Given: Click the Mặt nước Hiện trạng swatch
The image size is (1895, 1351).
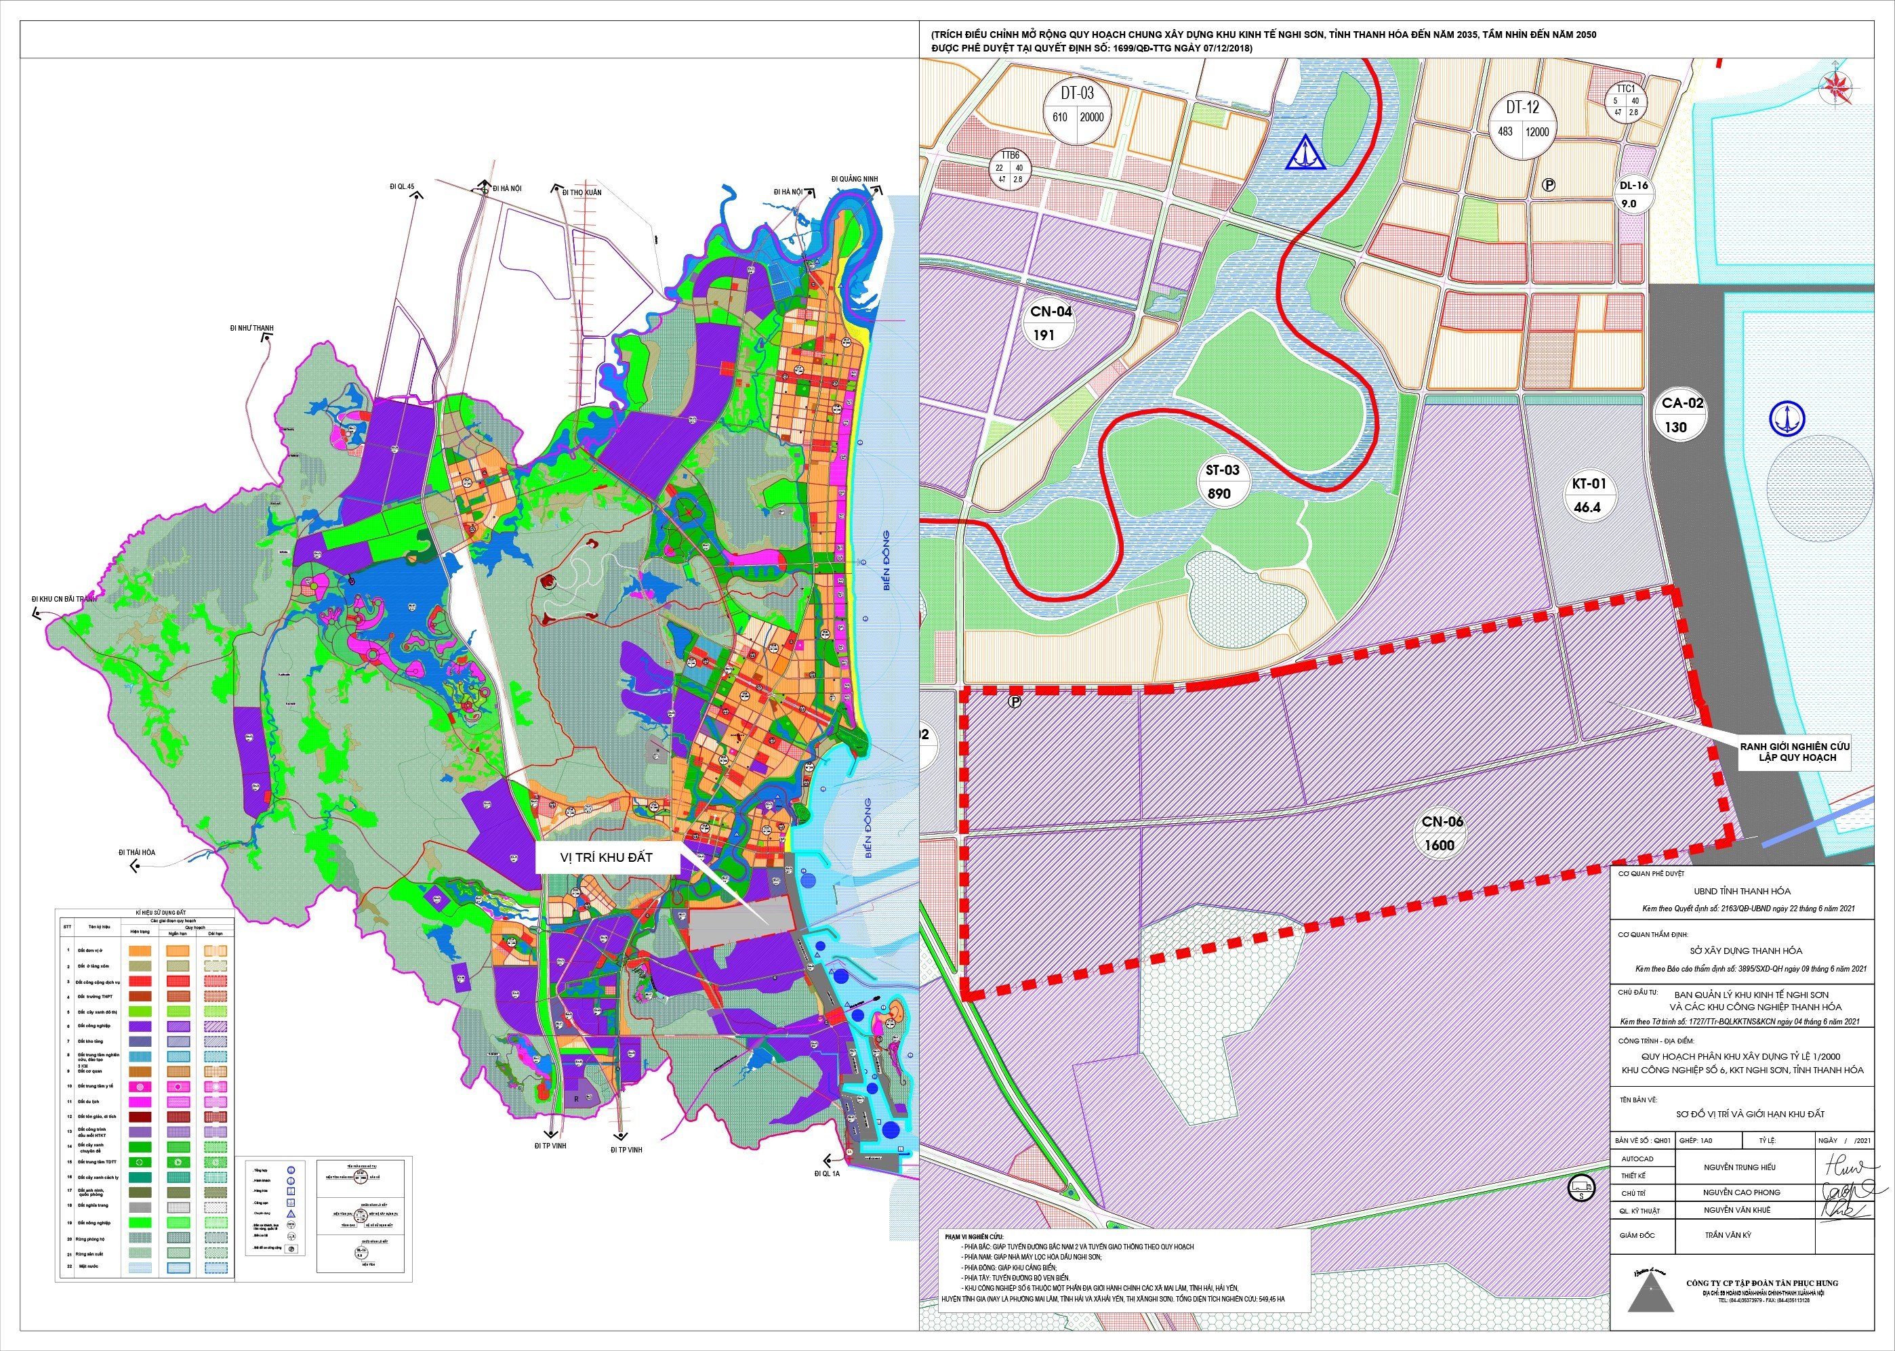Looking at the screenshot, I should [141, 1268].
